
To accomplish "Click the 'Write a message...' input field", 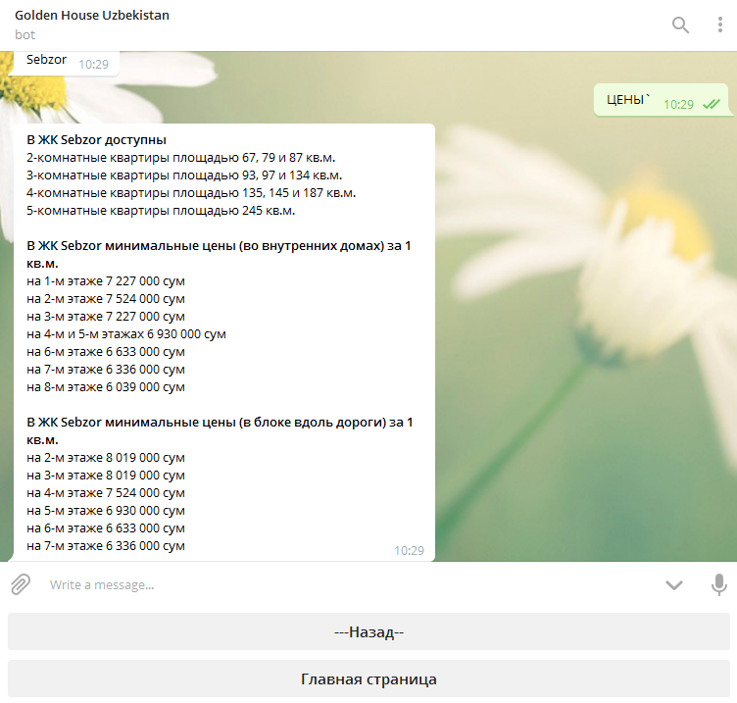I will point(343,584).
